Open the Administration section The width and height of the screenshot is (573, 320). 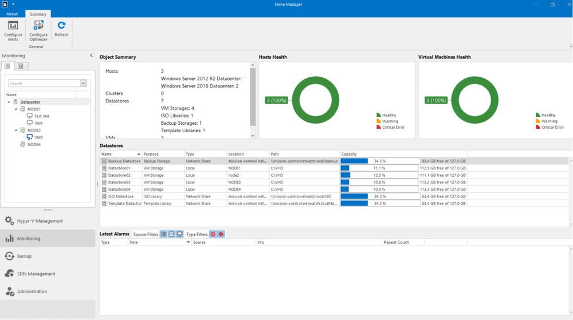click(48, 291)
